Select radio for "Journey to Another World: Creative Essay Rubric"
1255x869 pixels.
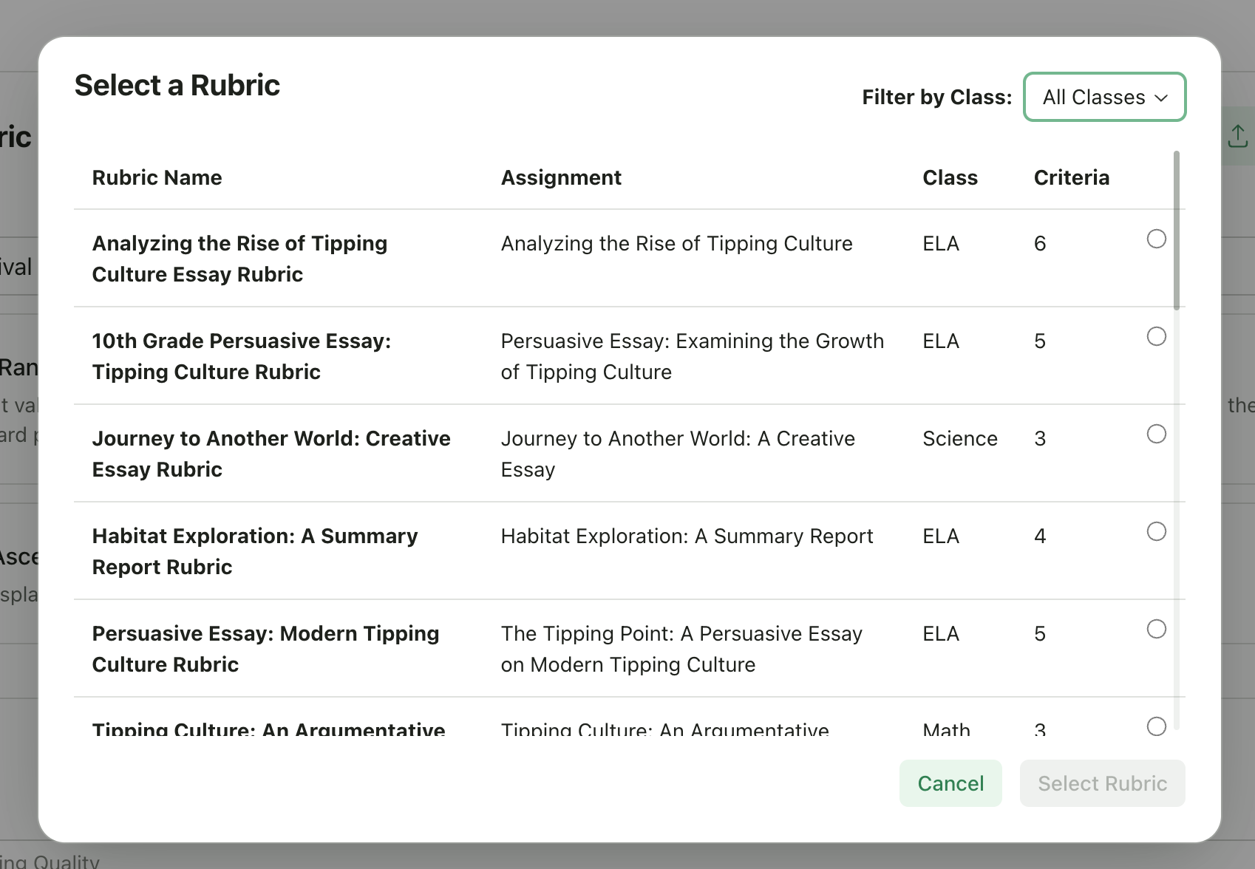[1156, 434]
